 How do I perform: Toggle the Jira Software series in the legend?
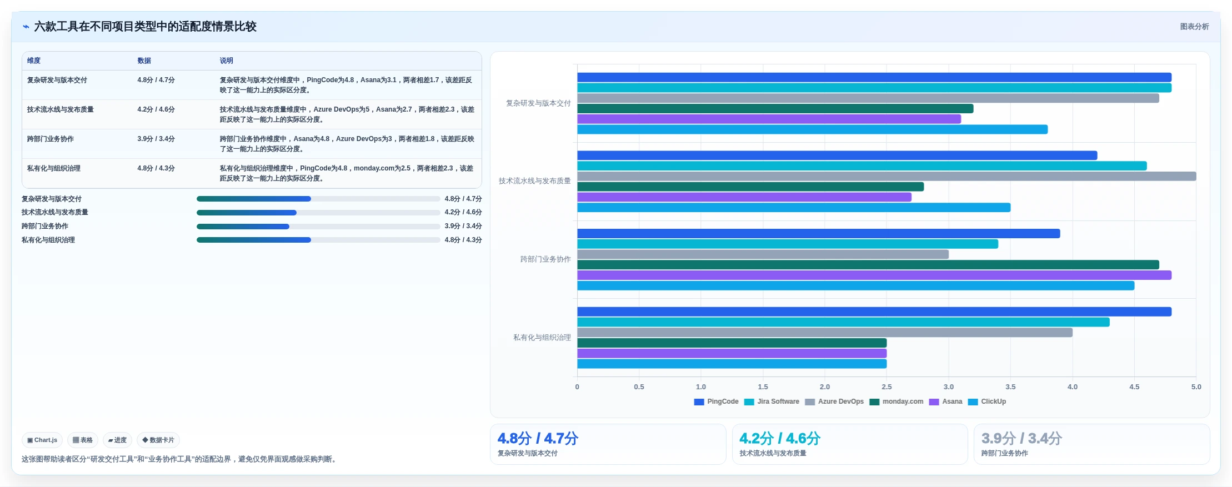click(772, 401)
